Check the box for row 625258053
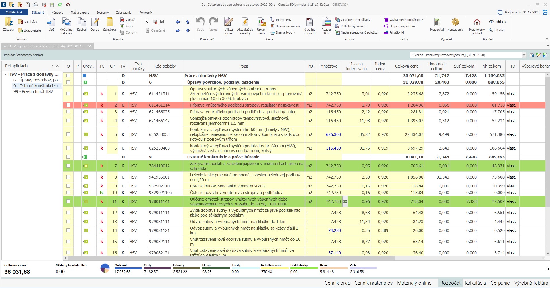 (x=68, y=134)
